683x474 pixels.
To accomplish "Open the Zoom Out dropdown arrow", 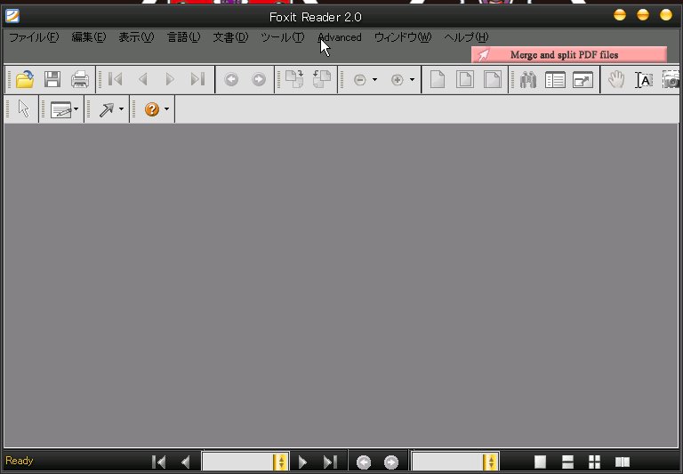I will point(374,80).
